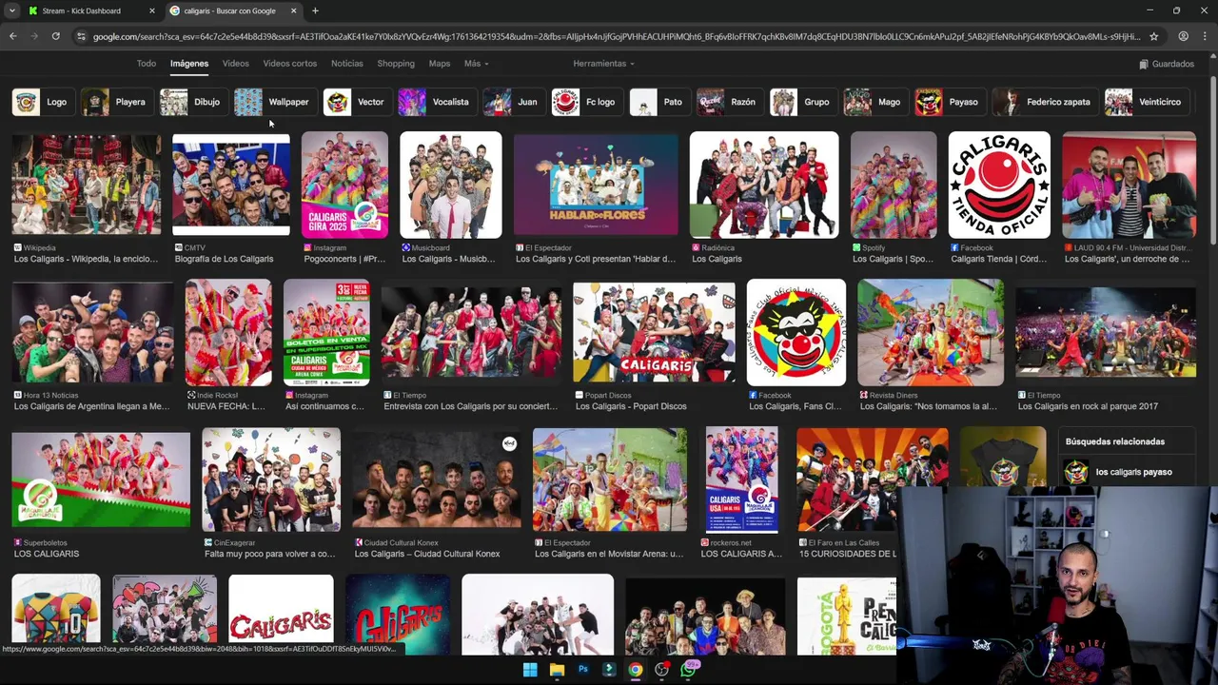Screen dimensions: 1218x685
Task: Open File Explorer from the taskbar
Action: (557, 669)
